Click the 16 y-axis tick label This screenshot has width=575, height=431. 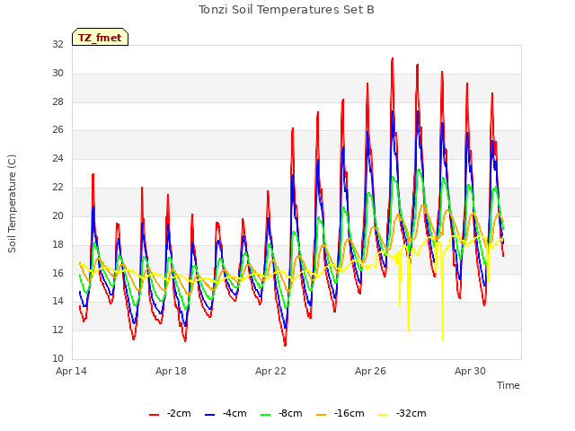57,273
